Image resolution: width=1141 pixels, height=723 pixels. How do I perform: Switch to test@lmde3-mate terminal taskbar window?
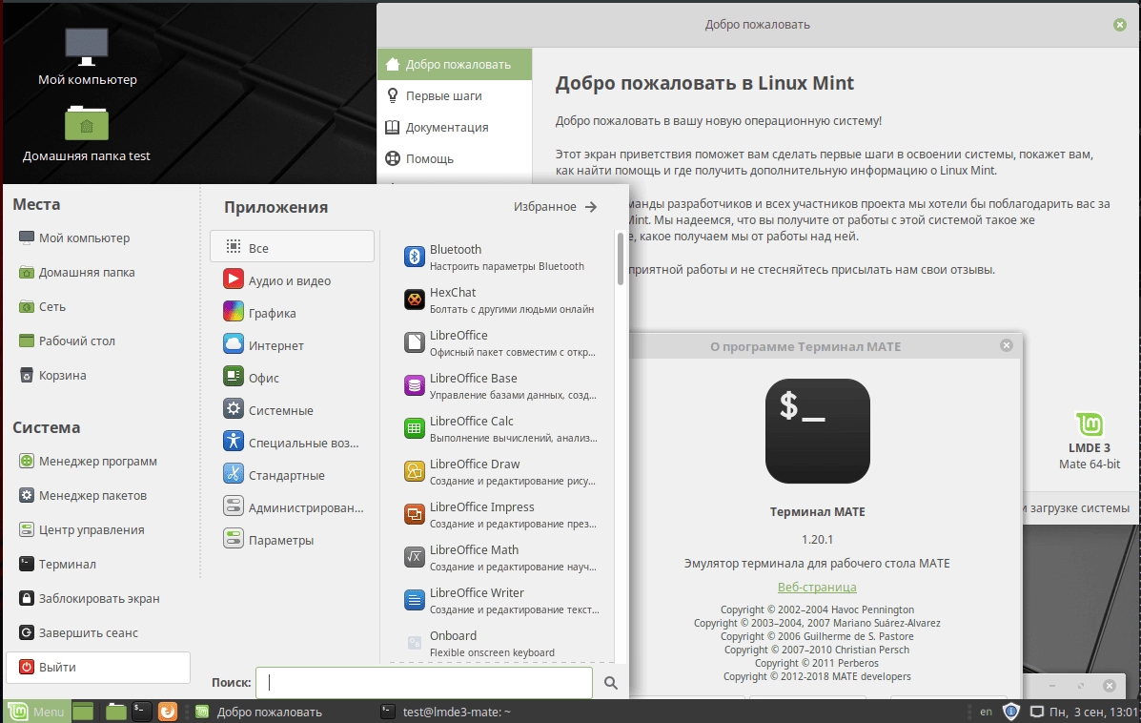point(470,712)
